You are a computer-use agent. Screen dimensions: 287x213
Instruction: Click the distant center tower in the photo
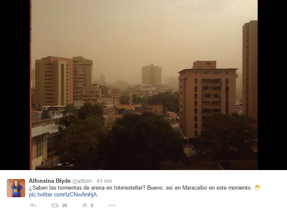[x=151, y=75]
